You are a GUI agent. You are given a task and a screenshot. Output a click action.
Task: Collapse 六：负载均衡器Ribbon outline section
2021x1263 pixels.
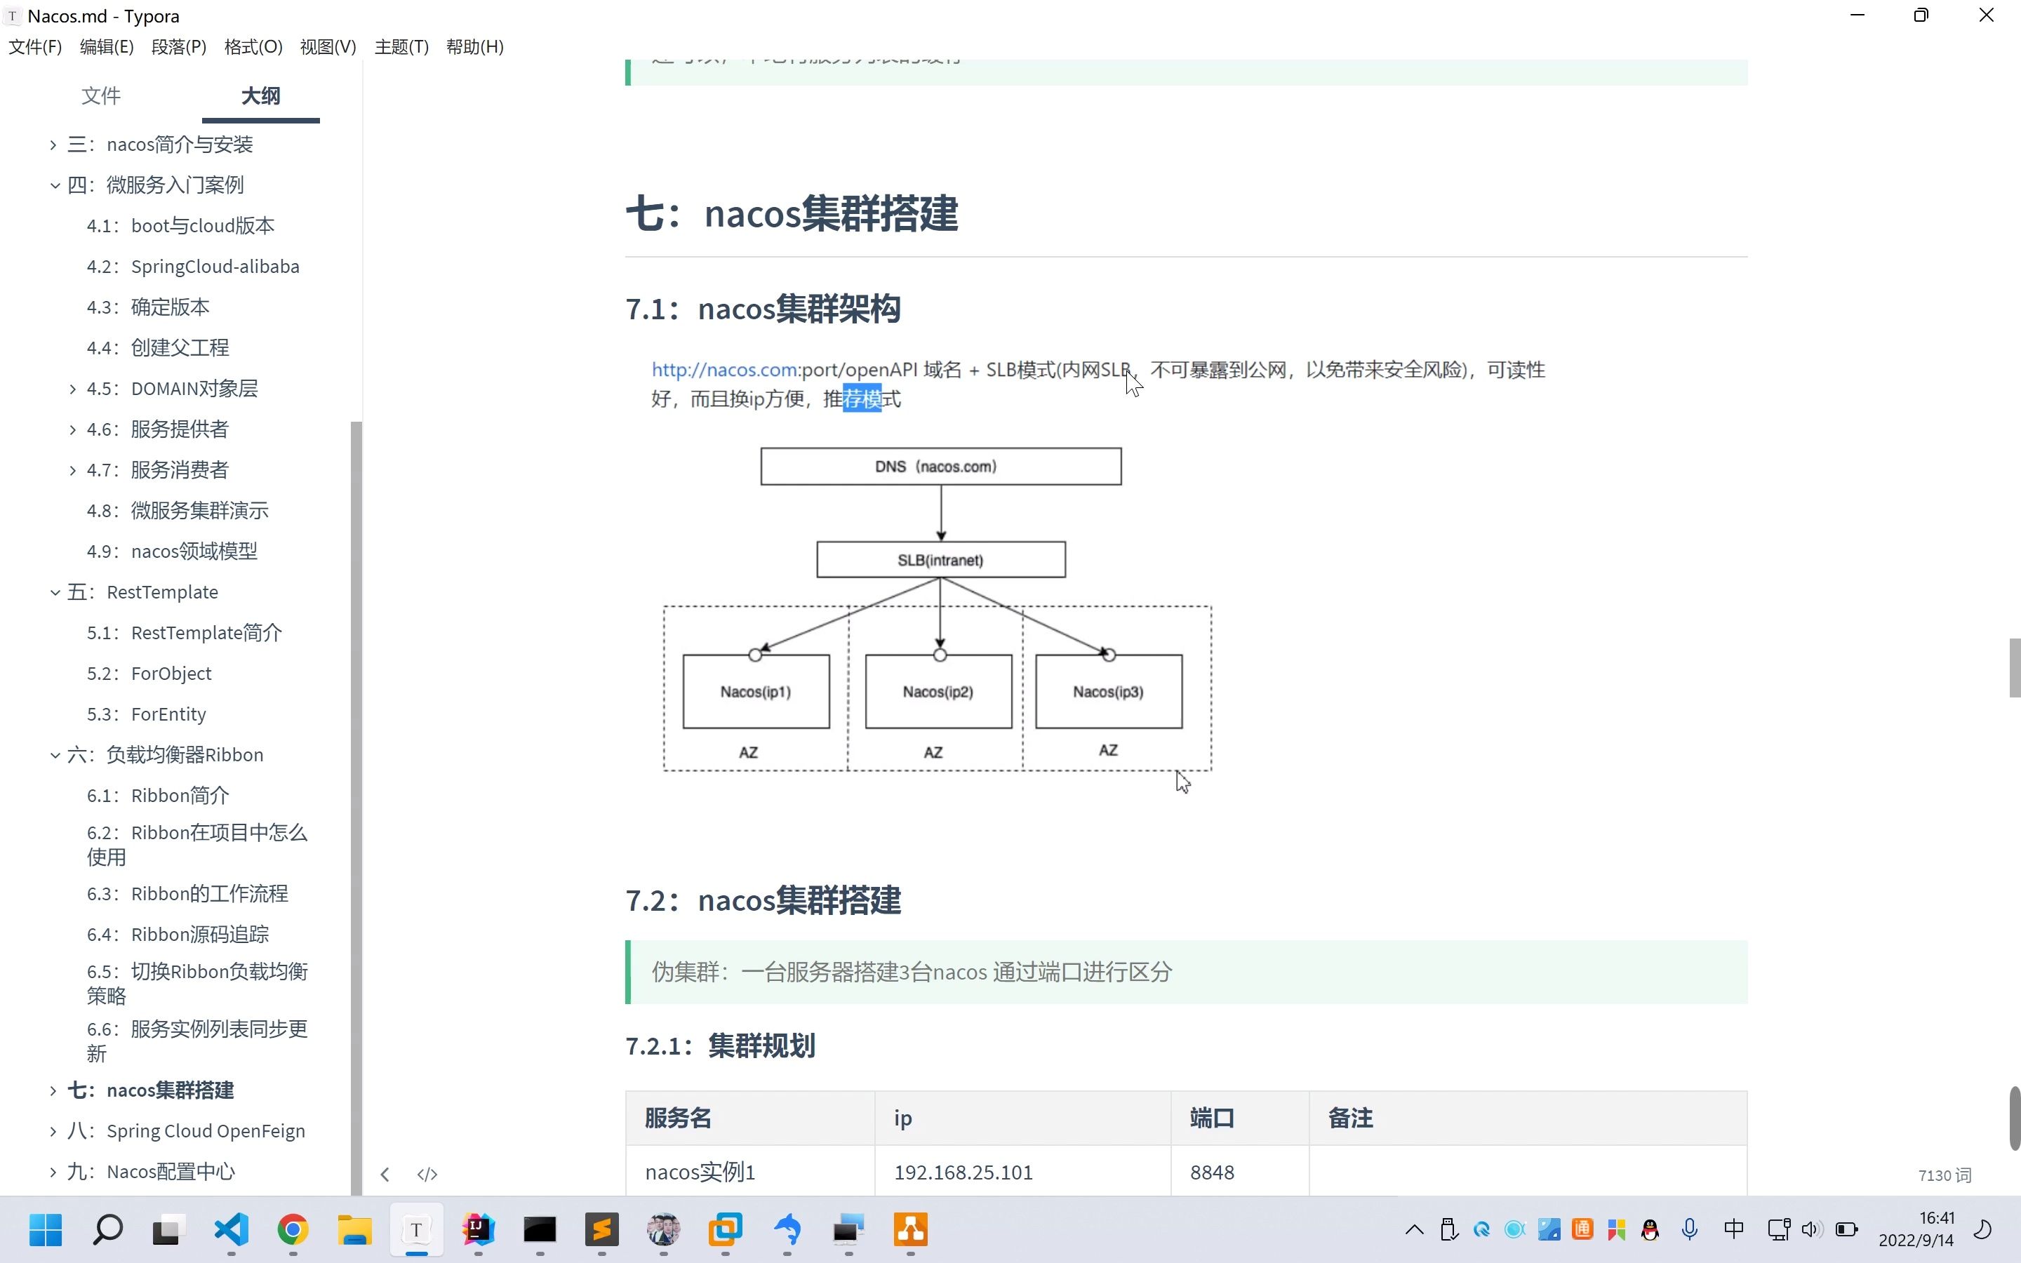54,755
